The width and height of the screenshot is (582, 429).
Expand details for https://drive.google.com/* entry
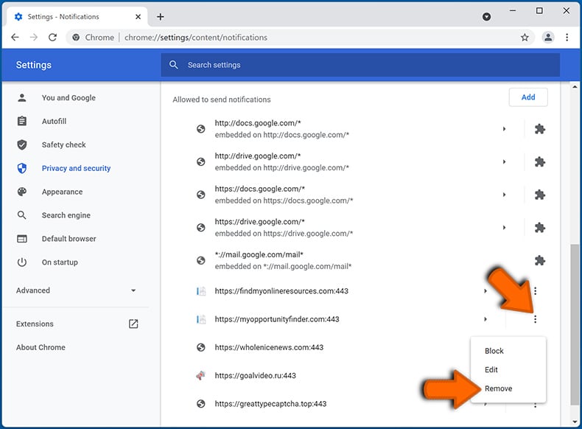(504, 227)
